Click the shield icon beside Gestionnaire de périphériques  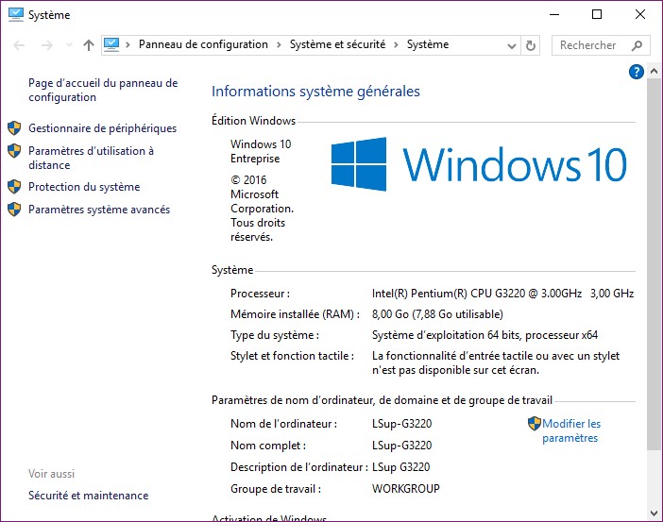[x=14, y=128]
